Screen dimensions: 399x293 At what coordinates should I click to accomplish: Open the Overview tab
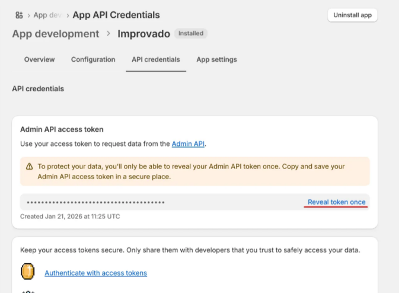39,59
